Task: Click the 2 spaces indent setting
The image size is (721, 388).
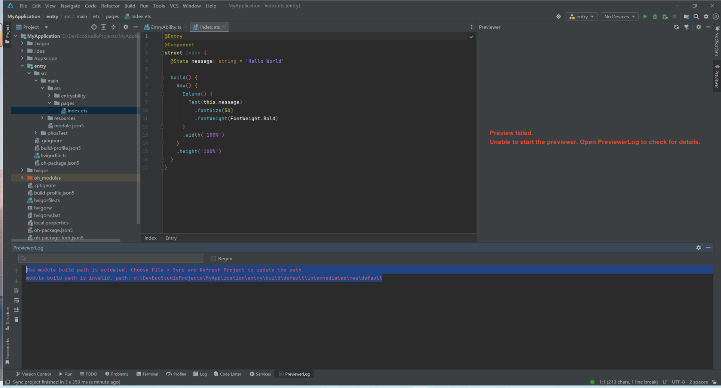Action: 698,382
